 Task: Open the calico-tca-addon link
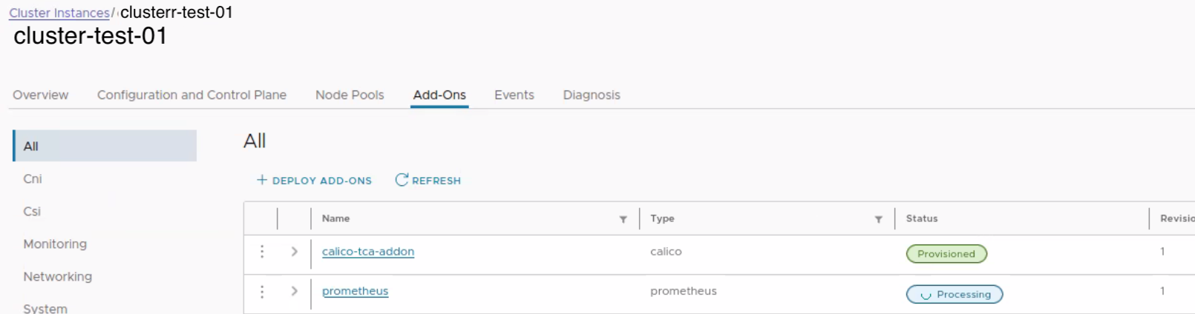[x=368, y=252]
